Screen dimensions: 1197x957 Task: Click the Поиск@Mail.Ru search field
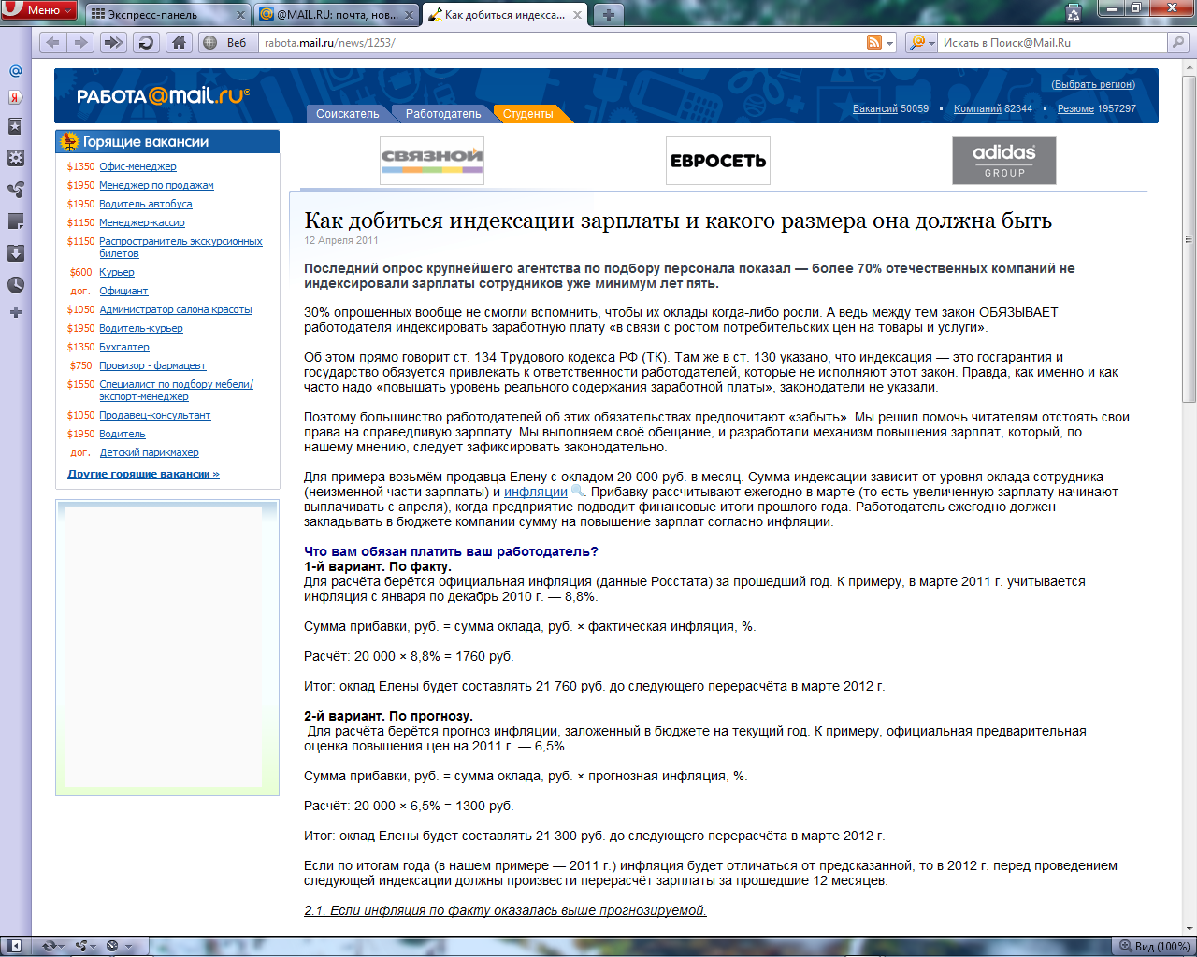tap(1052, 42)
